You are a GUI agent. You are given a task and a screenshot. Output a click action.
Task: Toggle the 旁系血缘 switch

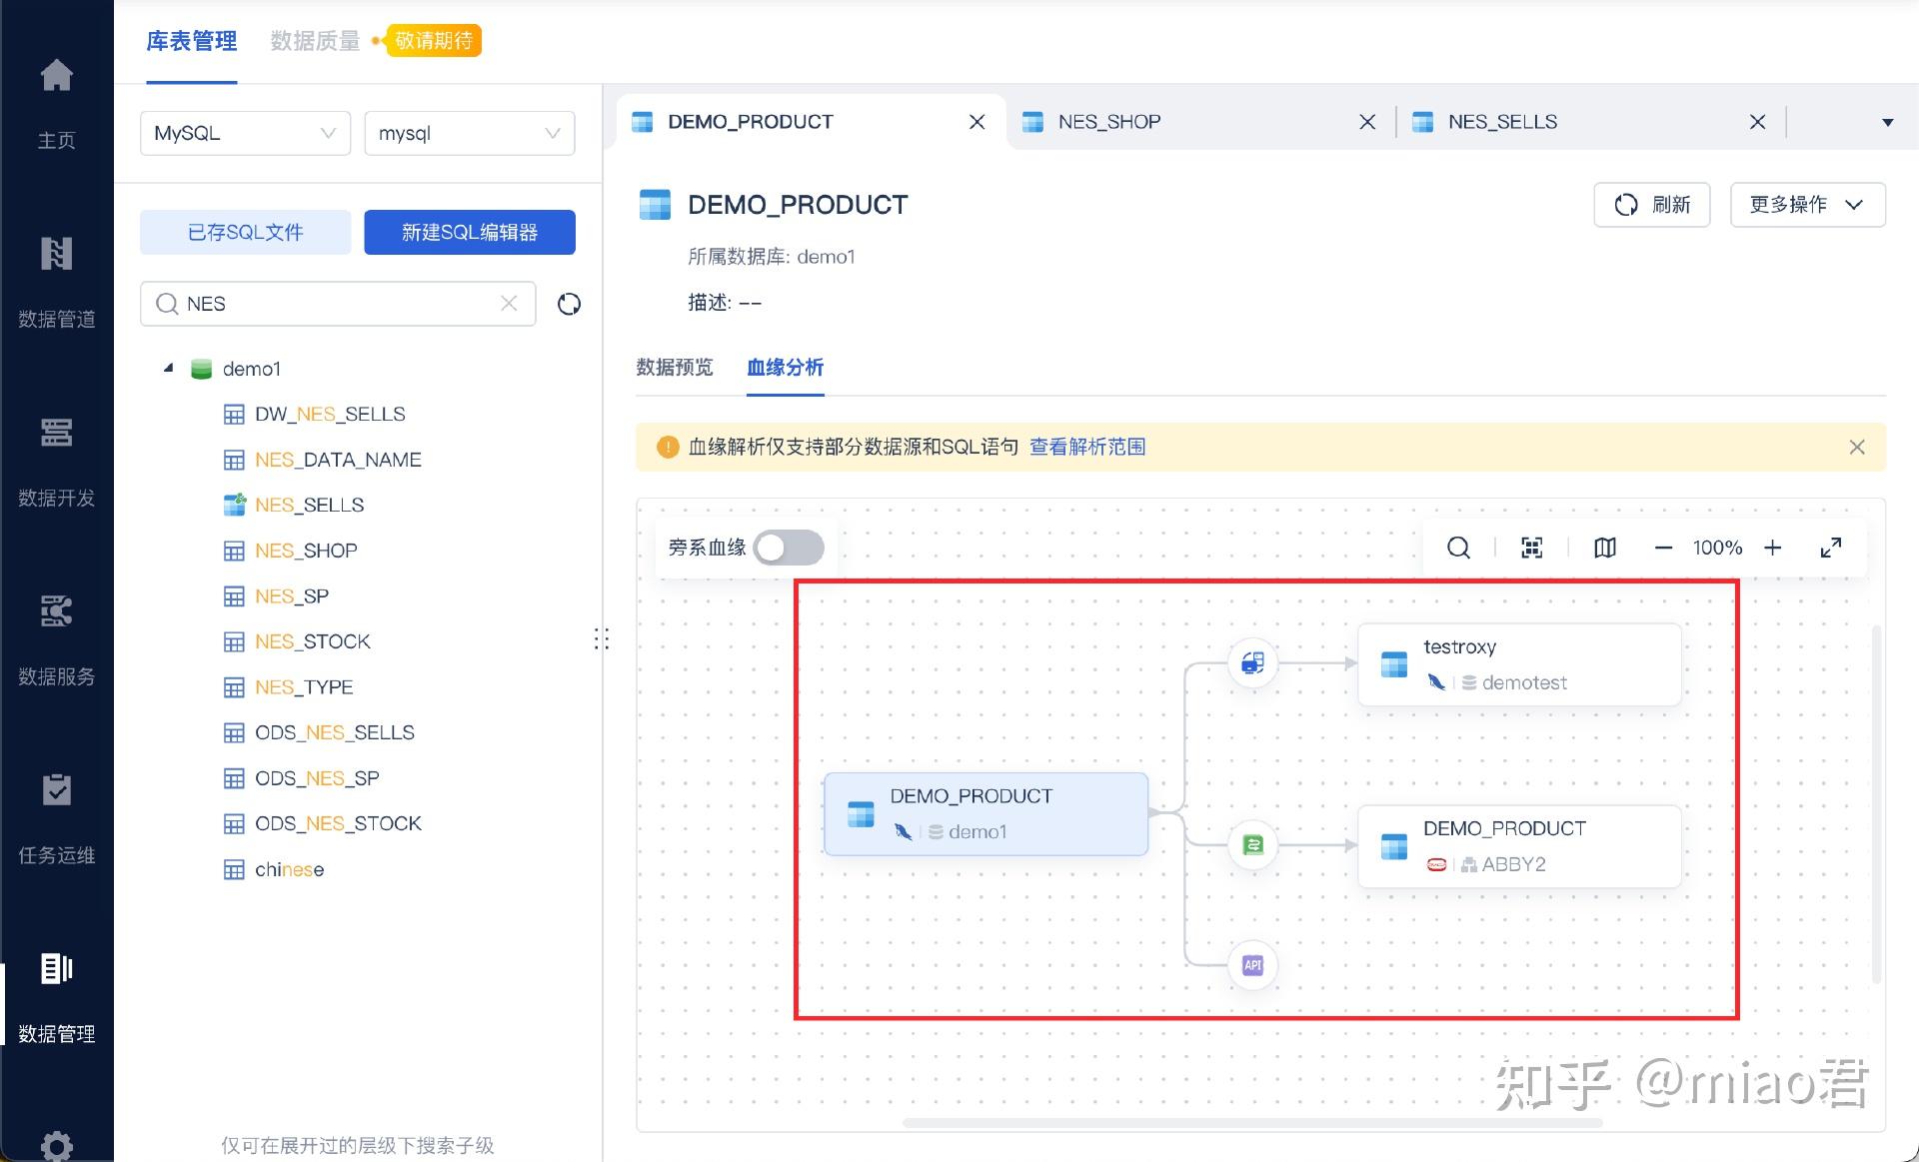pos(789,548)
